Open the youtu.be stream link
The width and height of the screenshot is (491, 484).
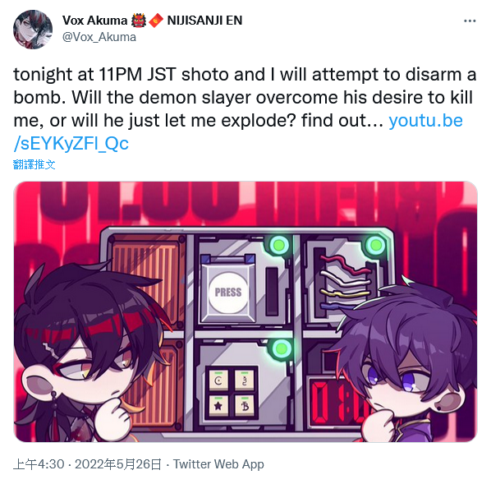(238, 132)
